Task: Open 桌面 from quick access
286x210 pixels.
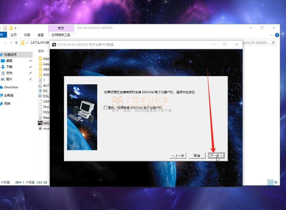Action: (x=9, y=60)
